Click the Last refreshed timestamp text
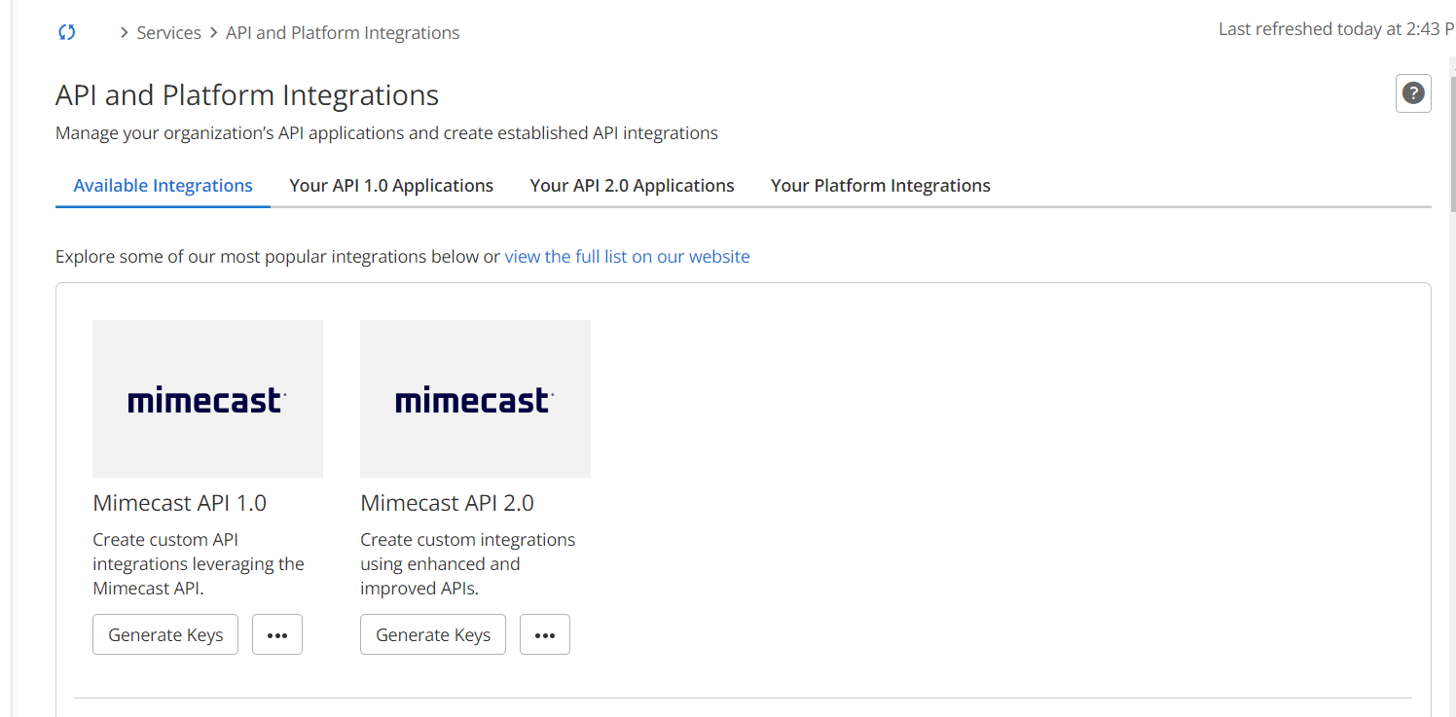 point(1336,29)
